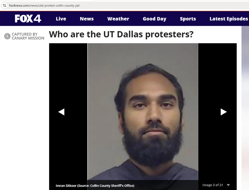This screenshot has width=249, height=190.
Task: Click the 'Image 3 of 21' counter
Action: click(x=213, y=185)
